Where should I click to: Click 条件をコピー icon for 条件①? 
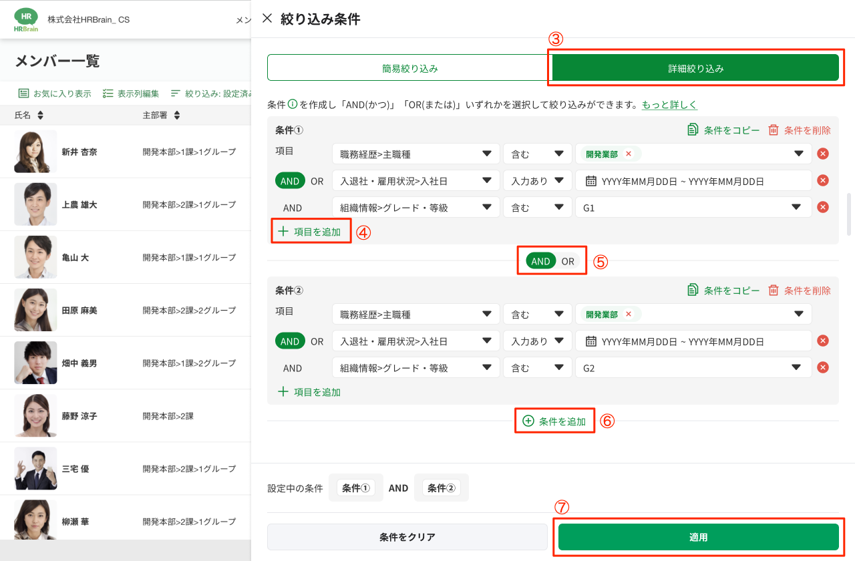click(693, 130)
